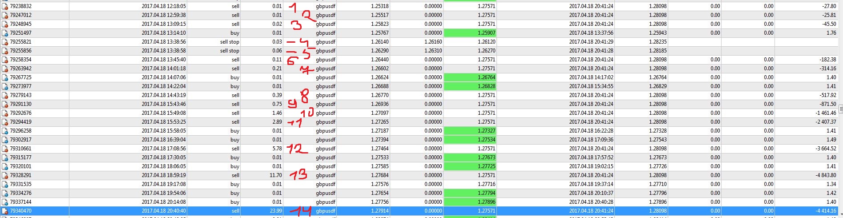843x218 pixels.
Task: Pick the order icon next to ticket 79320101
Action: (5, 166)
